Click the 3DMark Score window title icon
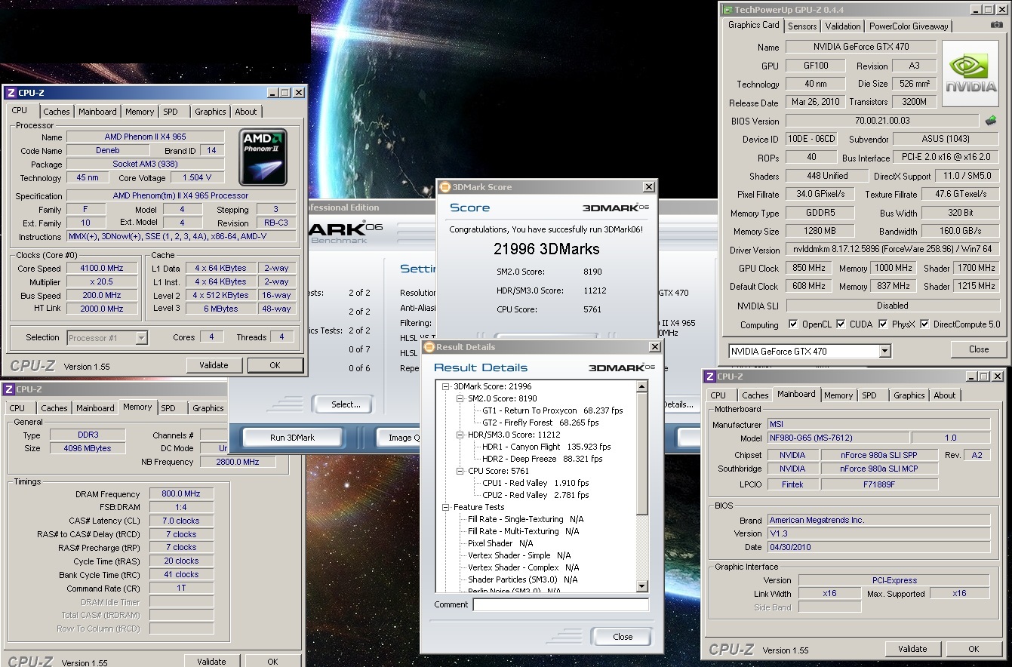This screenshot has height=667, width=1012. (x=444, y=187)
